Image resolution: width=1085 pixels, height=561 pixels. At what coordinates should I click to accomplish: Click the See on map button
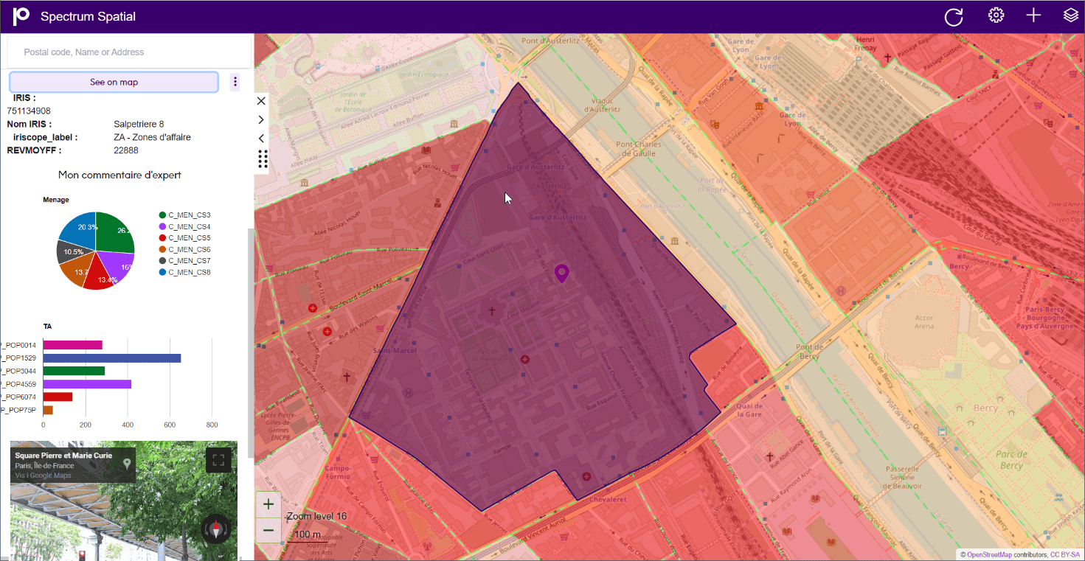point(114,82)
